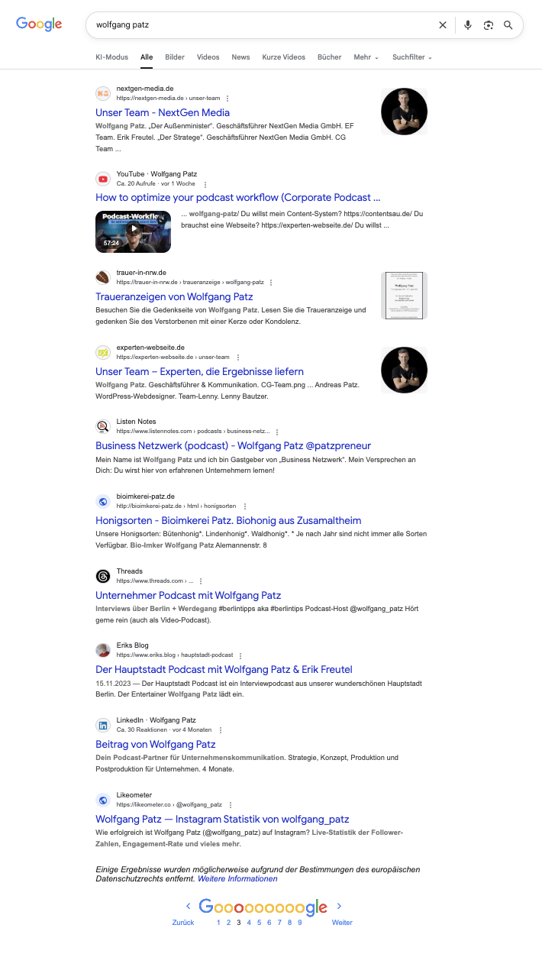Go to results page 5
The height and width of the screenshot is (967, 542).
(259, 923)
